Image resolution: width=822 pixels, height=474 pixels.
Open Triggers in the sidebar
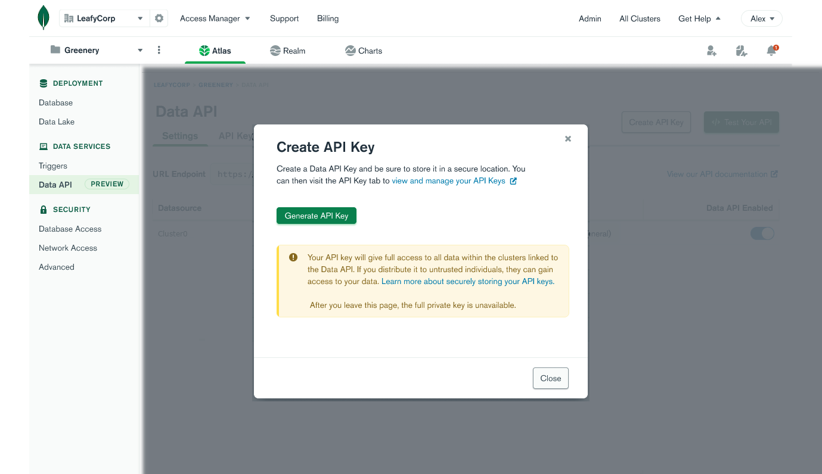click(53, 166)
